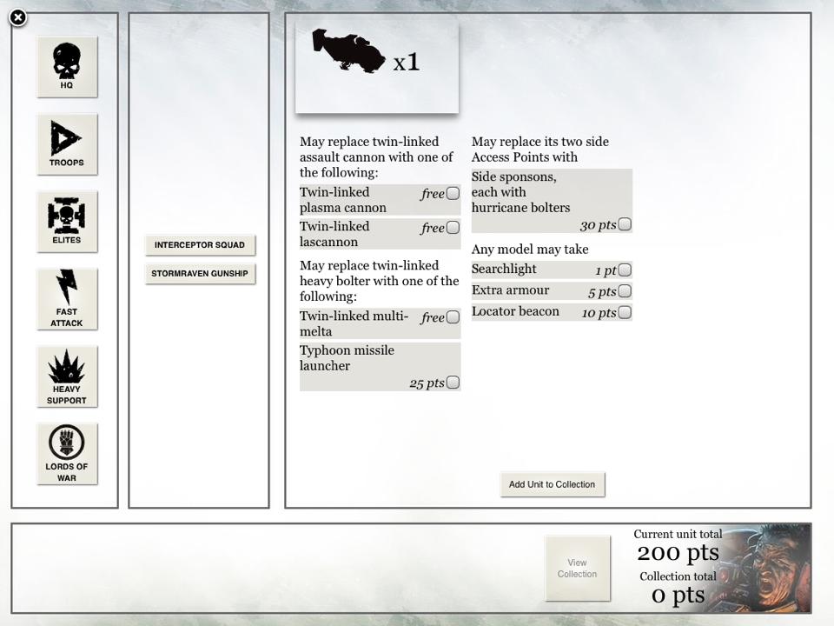Click Add Unit to Collection
Image resolution: width=834 pixels, height=626 pixels.
[553, 484]
